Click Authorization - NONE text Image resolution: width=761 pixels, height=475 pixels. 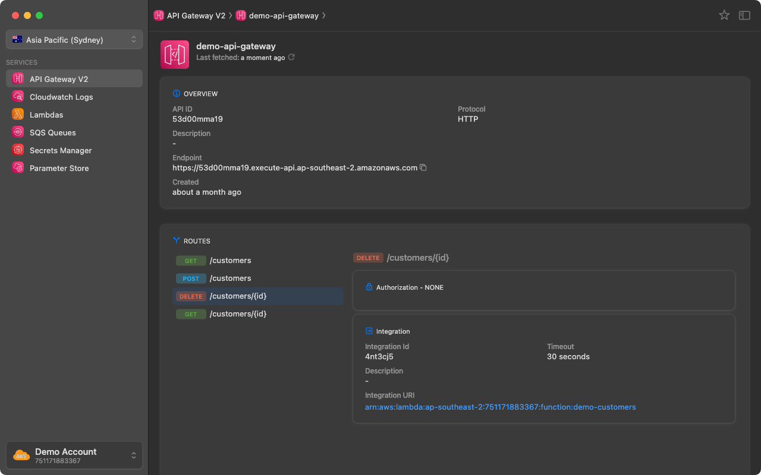point(410,287)
